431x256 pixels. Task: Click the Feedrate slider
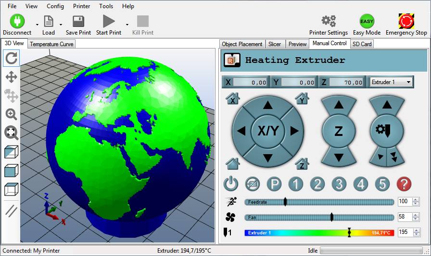pyautogui.click(x=319, y=202)
